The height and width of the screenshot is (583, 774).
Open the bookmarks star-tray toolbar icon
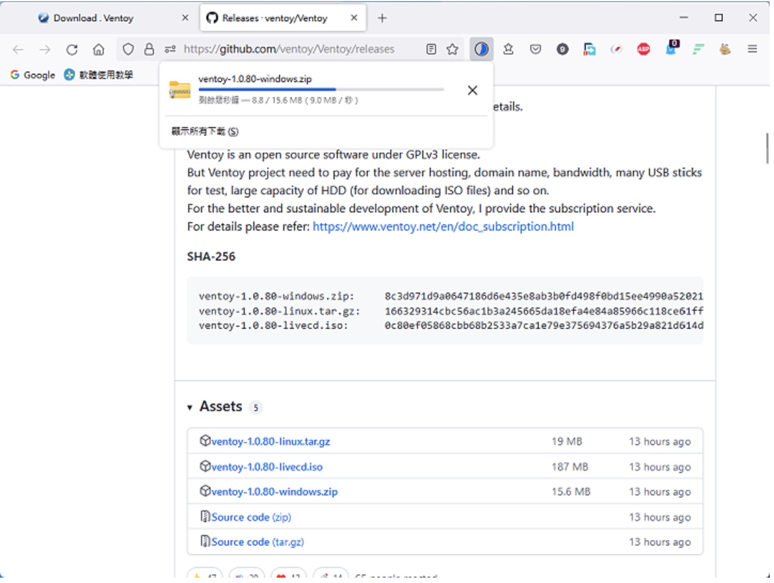tap(509, 50)
